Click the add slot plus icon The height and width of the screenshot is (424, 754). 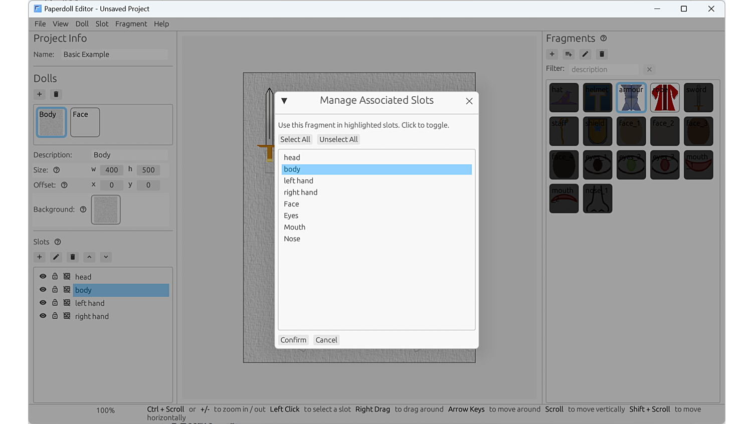40,257
